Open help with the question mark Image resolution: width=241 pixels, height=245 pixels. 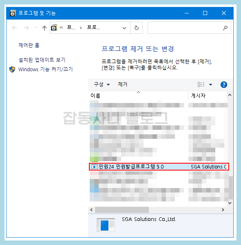[224, 85]
